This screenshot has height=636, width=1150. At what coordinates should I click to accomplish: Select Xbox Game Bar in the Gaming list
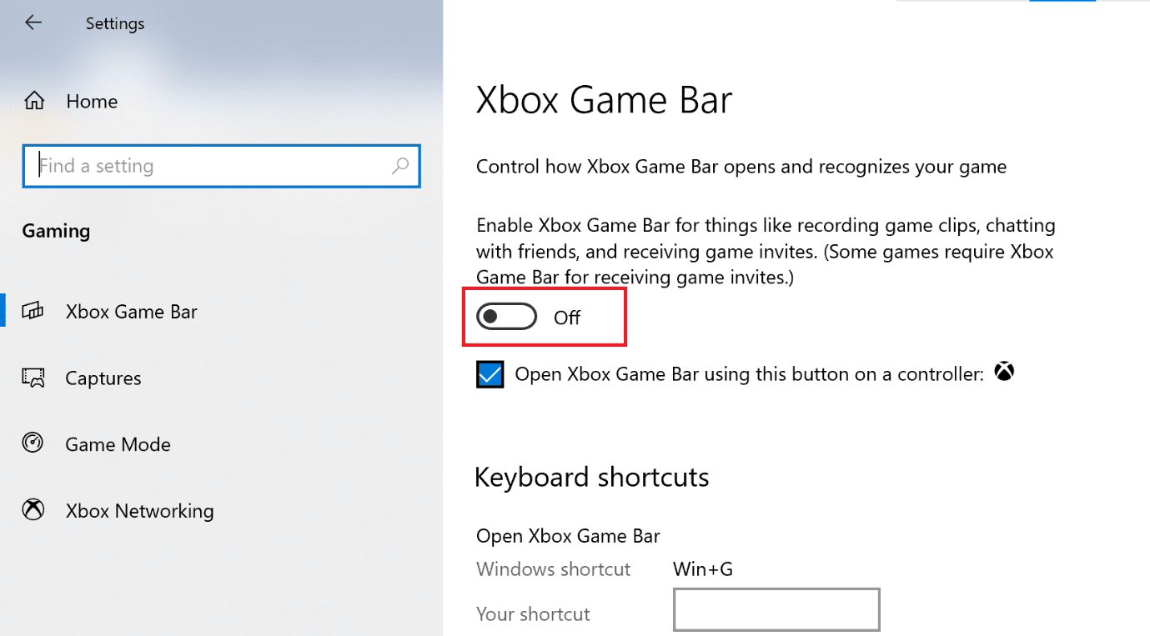[131, 311]
